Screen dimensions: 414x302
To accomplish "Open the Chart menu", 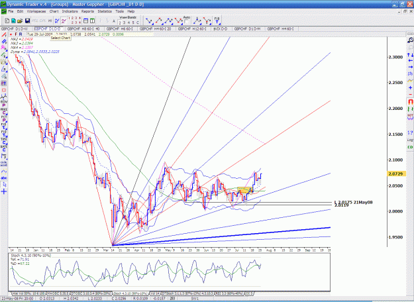I will point(54,11).
